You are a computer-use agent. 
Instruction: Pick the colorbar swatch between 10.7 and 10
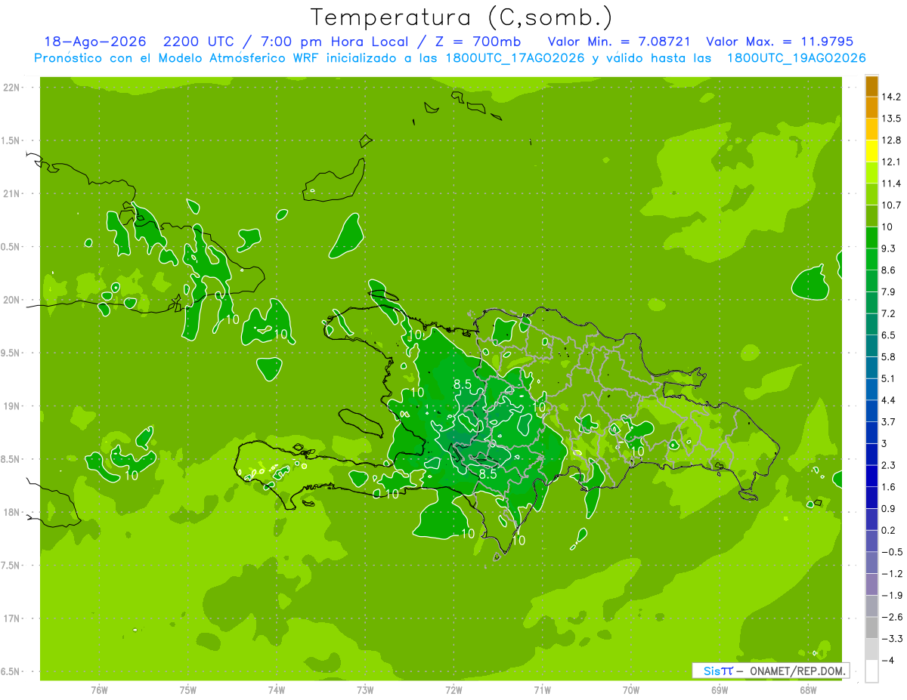(x=871, y=216)
